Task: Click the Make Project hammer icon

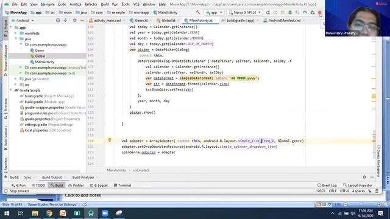Action: tap(197, 12)
